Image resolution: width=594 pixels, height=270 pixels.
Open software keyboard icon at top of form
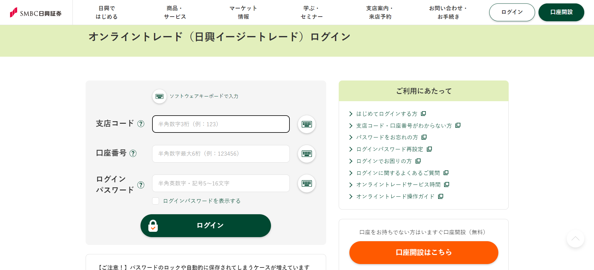pyautogui.click(x=159, y=96)
